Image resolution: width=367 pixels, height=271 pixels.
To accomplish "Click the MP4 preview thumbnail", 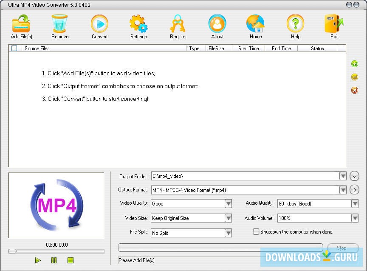I will (x=56, y=205).
